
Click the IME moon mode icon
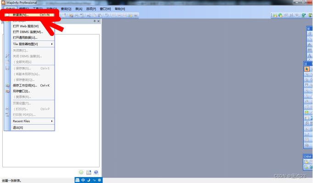[x=89, y=180]
